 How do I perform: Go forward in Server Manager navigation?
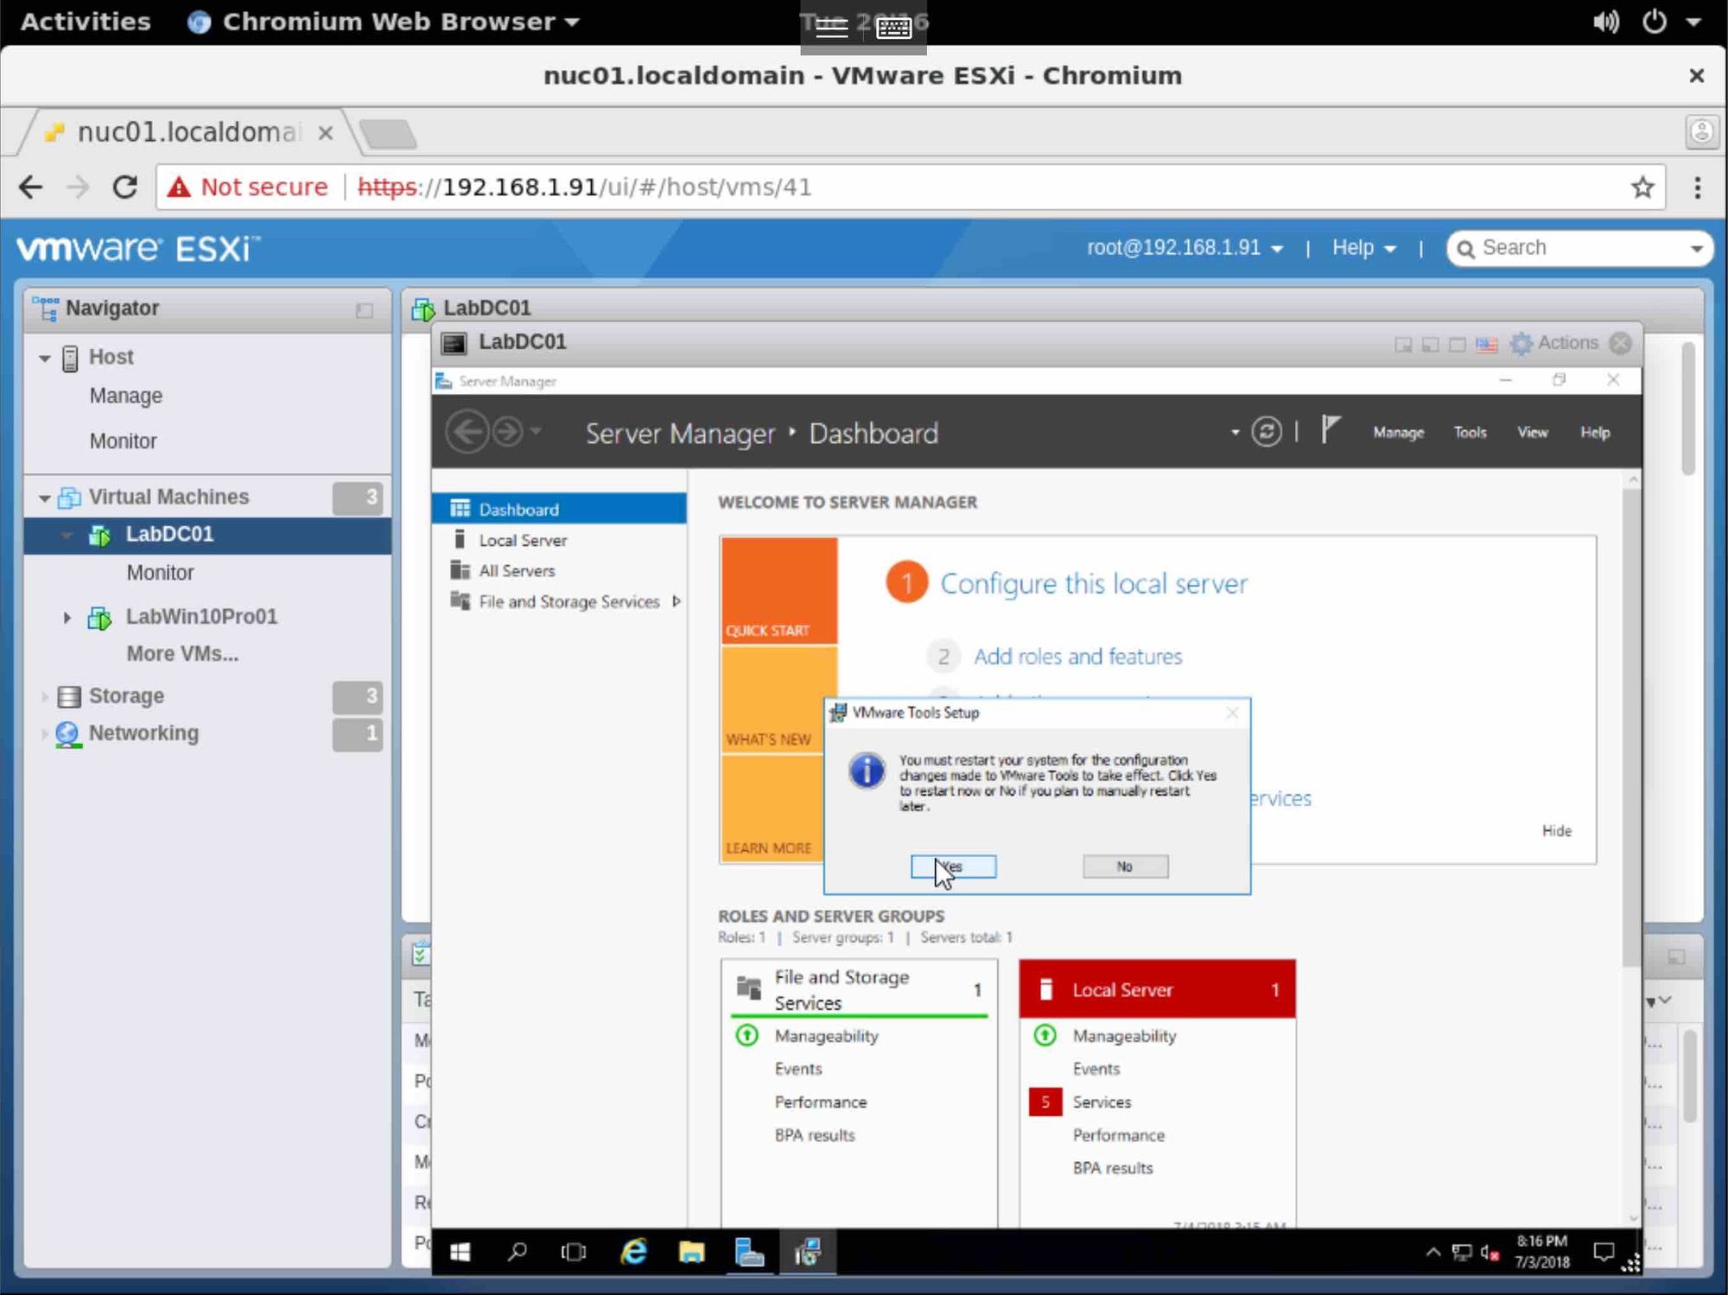click(508, 431)
